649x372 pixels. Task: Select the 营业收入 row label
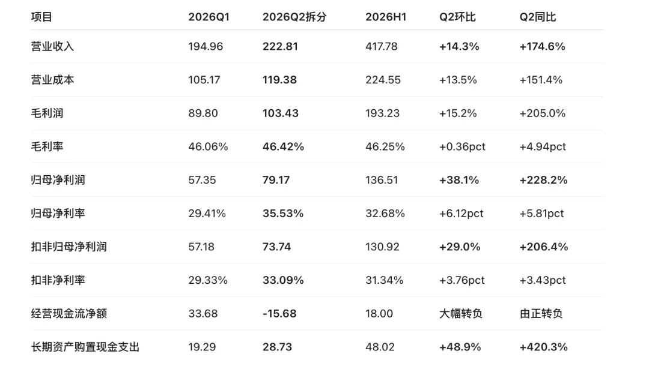pos(52,46)
